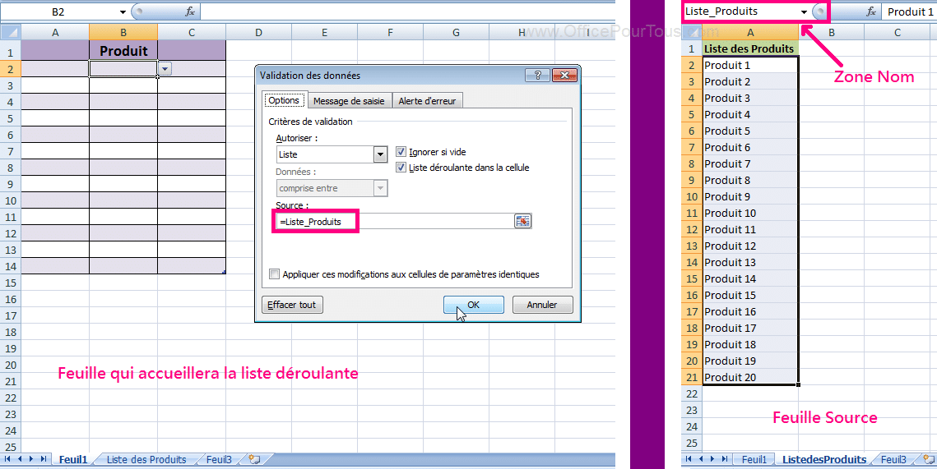Click the Source field containing =Liste_Produits
This screenshot has width=937, height=469.
(x=395, y=222)
